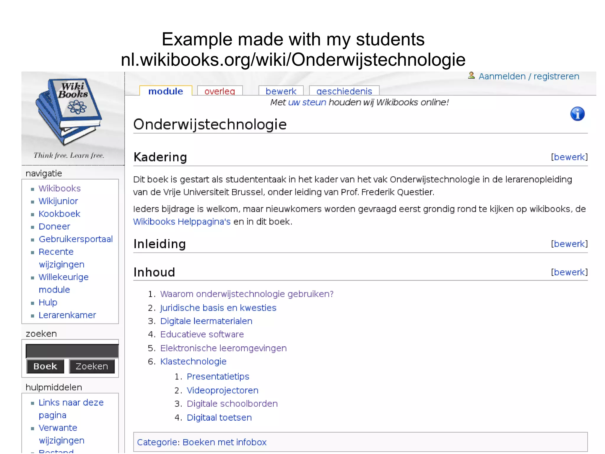Viewport: 605px width, 454px height.
Task: Open the bewerk tab
Action: (281, 91)
